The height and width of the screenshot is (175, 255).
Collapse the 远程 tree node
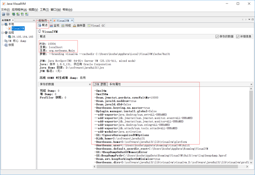coord(3,33)
